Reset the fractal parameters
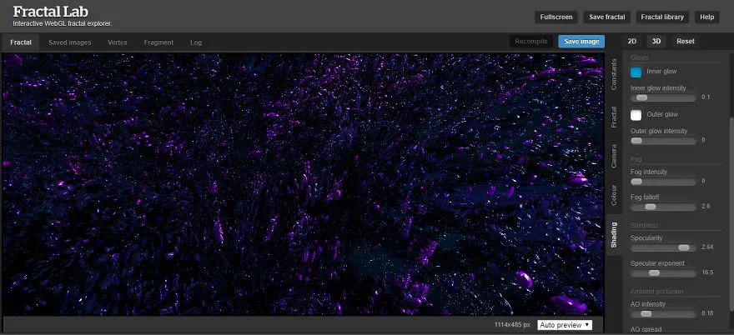 tap(686, 41)
